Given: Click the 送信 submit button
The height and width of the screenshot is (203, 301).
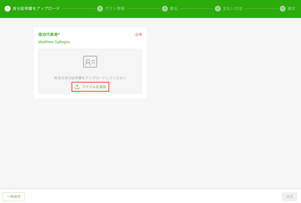Looking at the screenshot, I should tap(289, 197).
